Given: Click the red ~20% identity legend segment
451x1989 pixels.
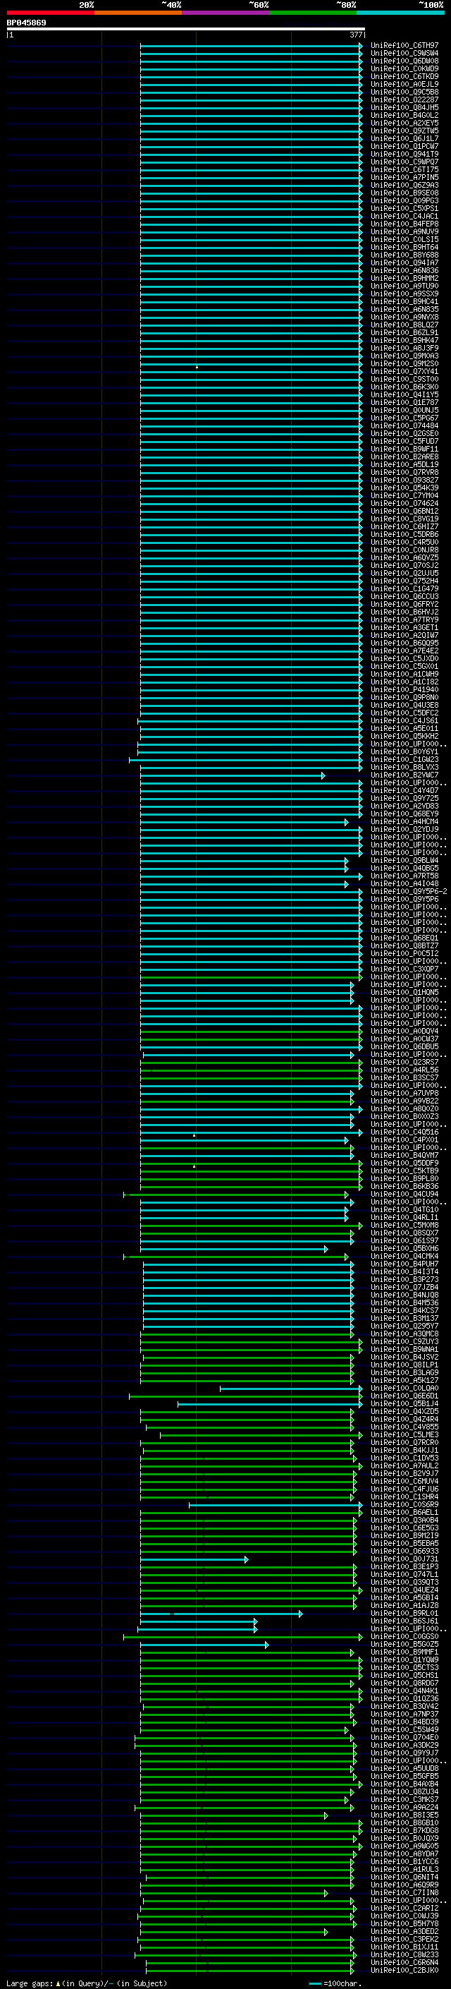Looking at the screenshot, I should (x=50, y=13).
